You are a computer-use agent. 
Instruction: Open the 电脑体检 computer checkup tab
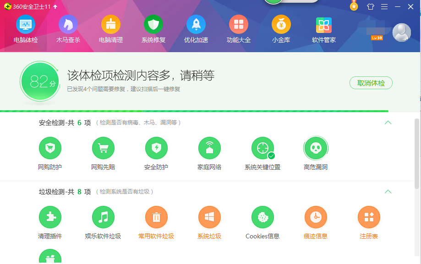[x=26, y=30]
